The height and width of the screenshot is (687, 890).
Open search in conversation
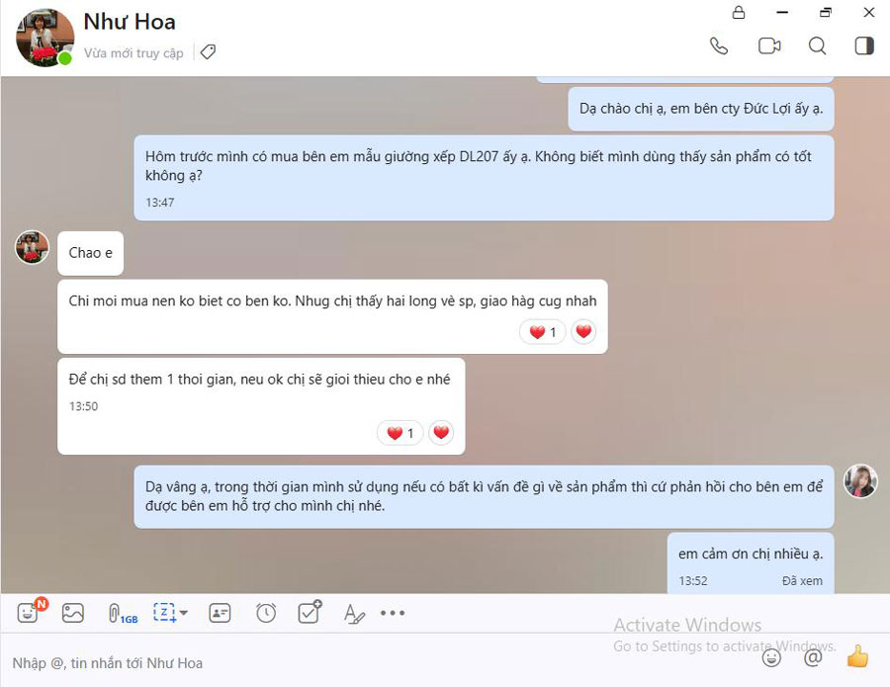click(x=817, y=45)
